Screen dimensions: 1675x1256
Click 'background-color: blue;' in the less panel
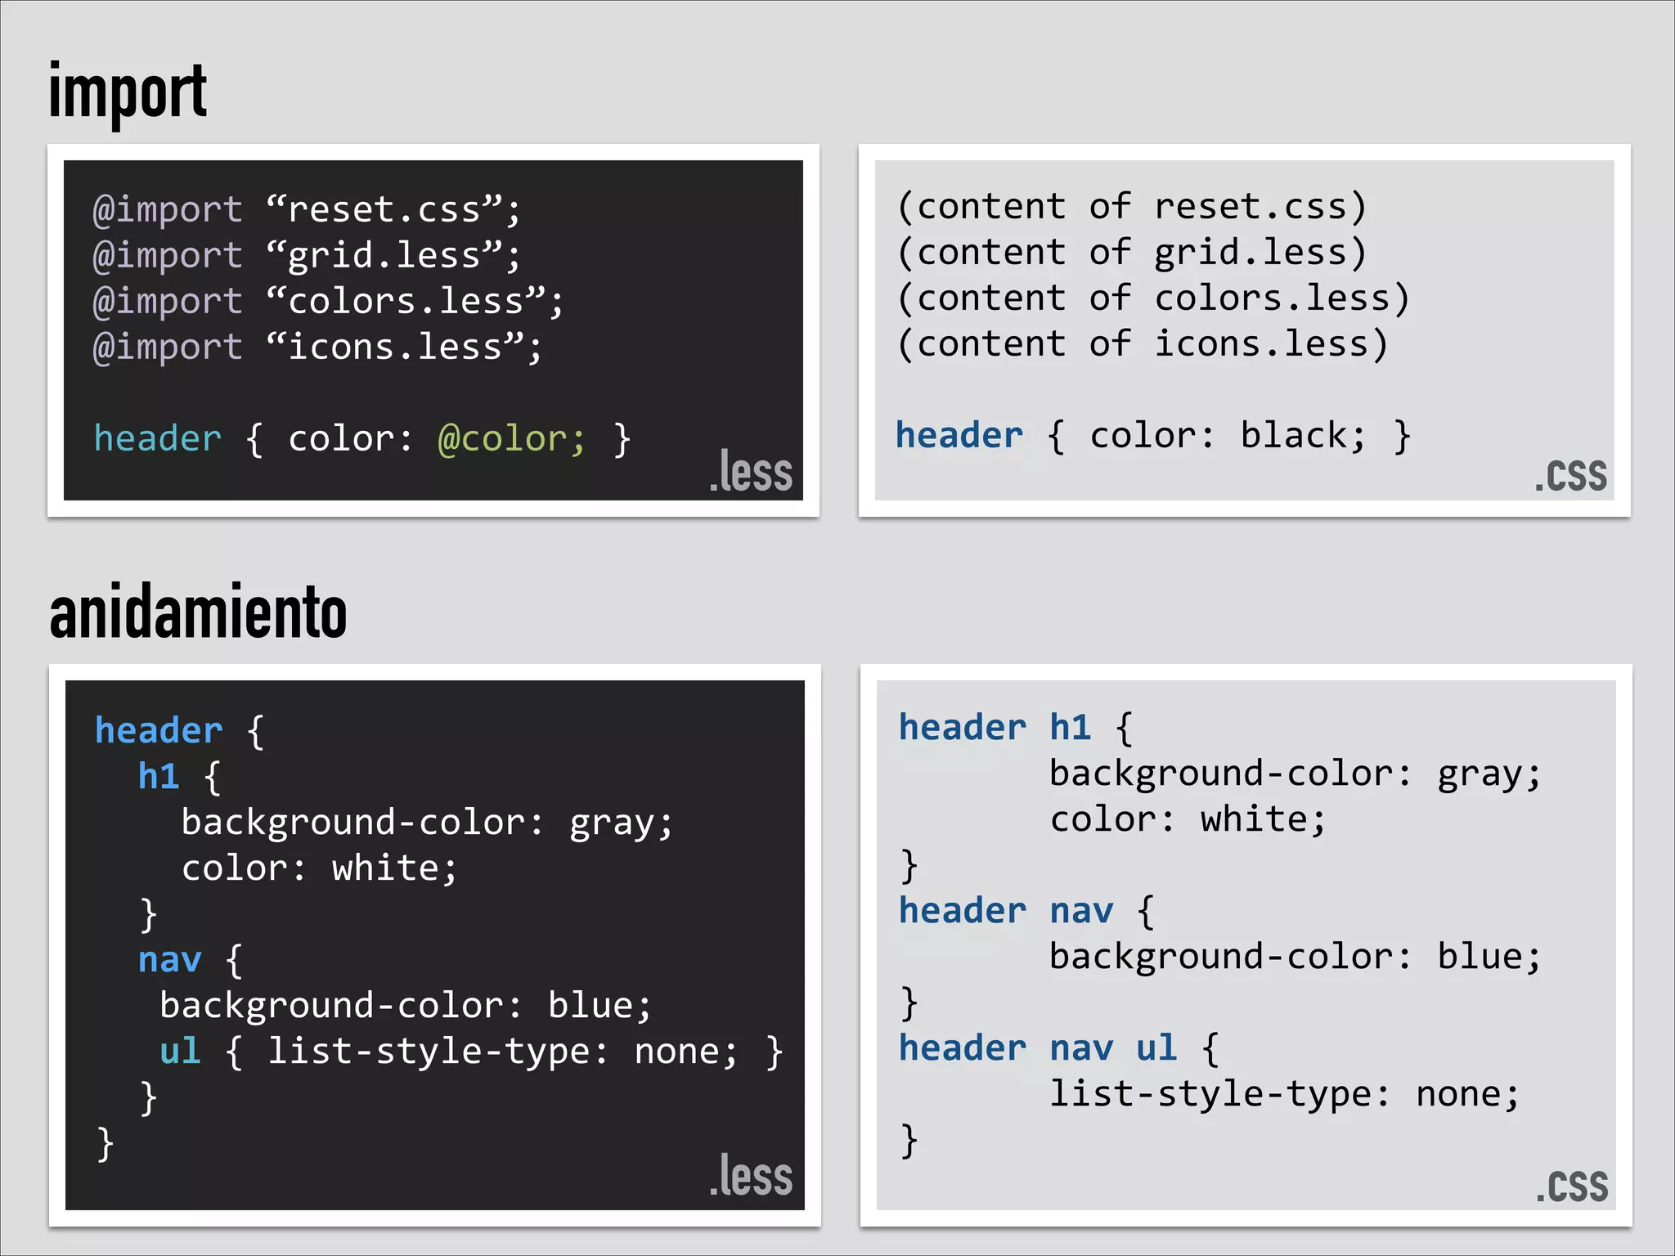point(406,1006)
